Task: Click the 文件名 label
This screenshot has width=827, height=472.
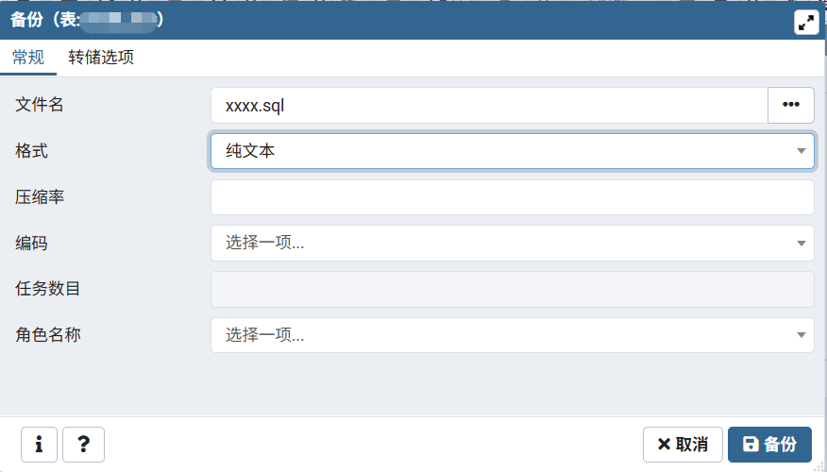Action: (x=40, y=105)
